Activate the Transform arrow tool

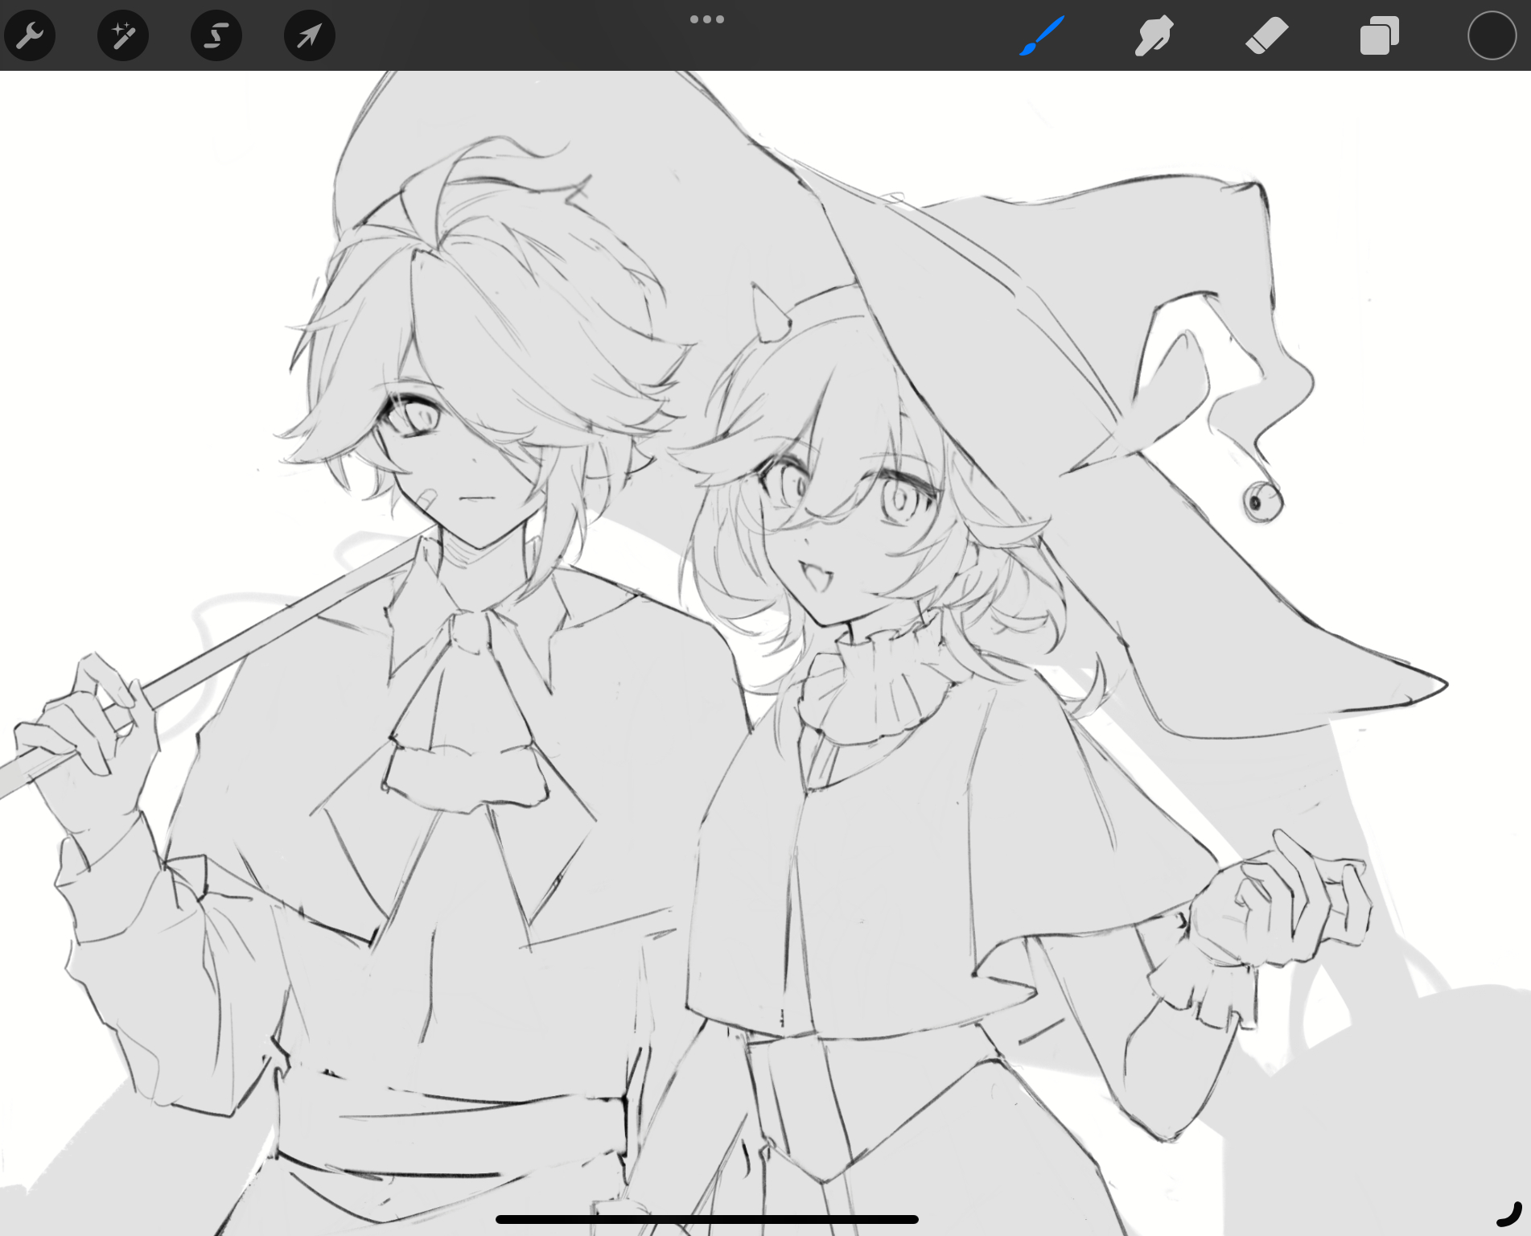pos(310,36)
